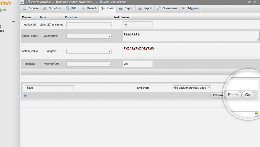Click the sidebar settings gear icon
The width and height of the screenshot is (260, 147).
pyautogui.click(x=1, y=10)
